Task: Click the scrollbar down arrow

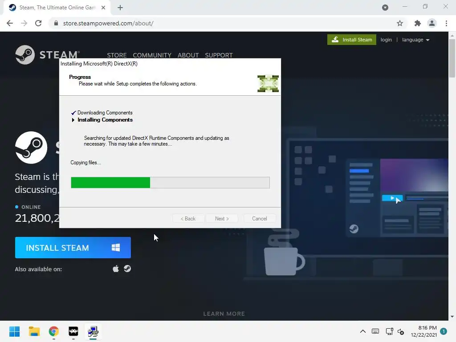Action: (x=452, y=317)
